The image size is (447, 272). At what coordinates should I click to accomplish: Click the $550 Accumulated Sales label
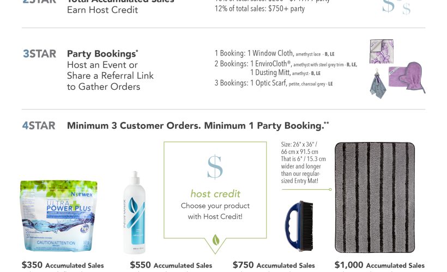[171, 265]
